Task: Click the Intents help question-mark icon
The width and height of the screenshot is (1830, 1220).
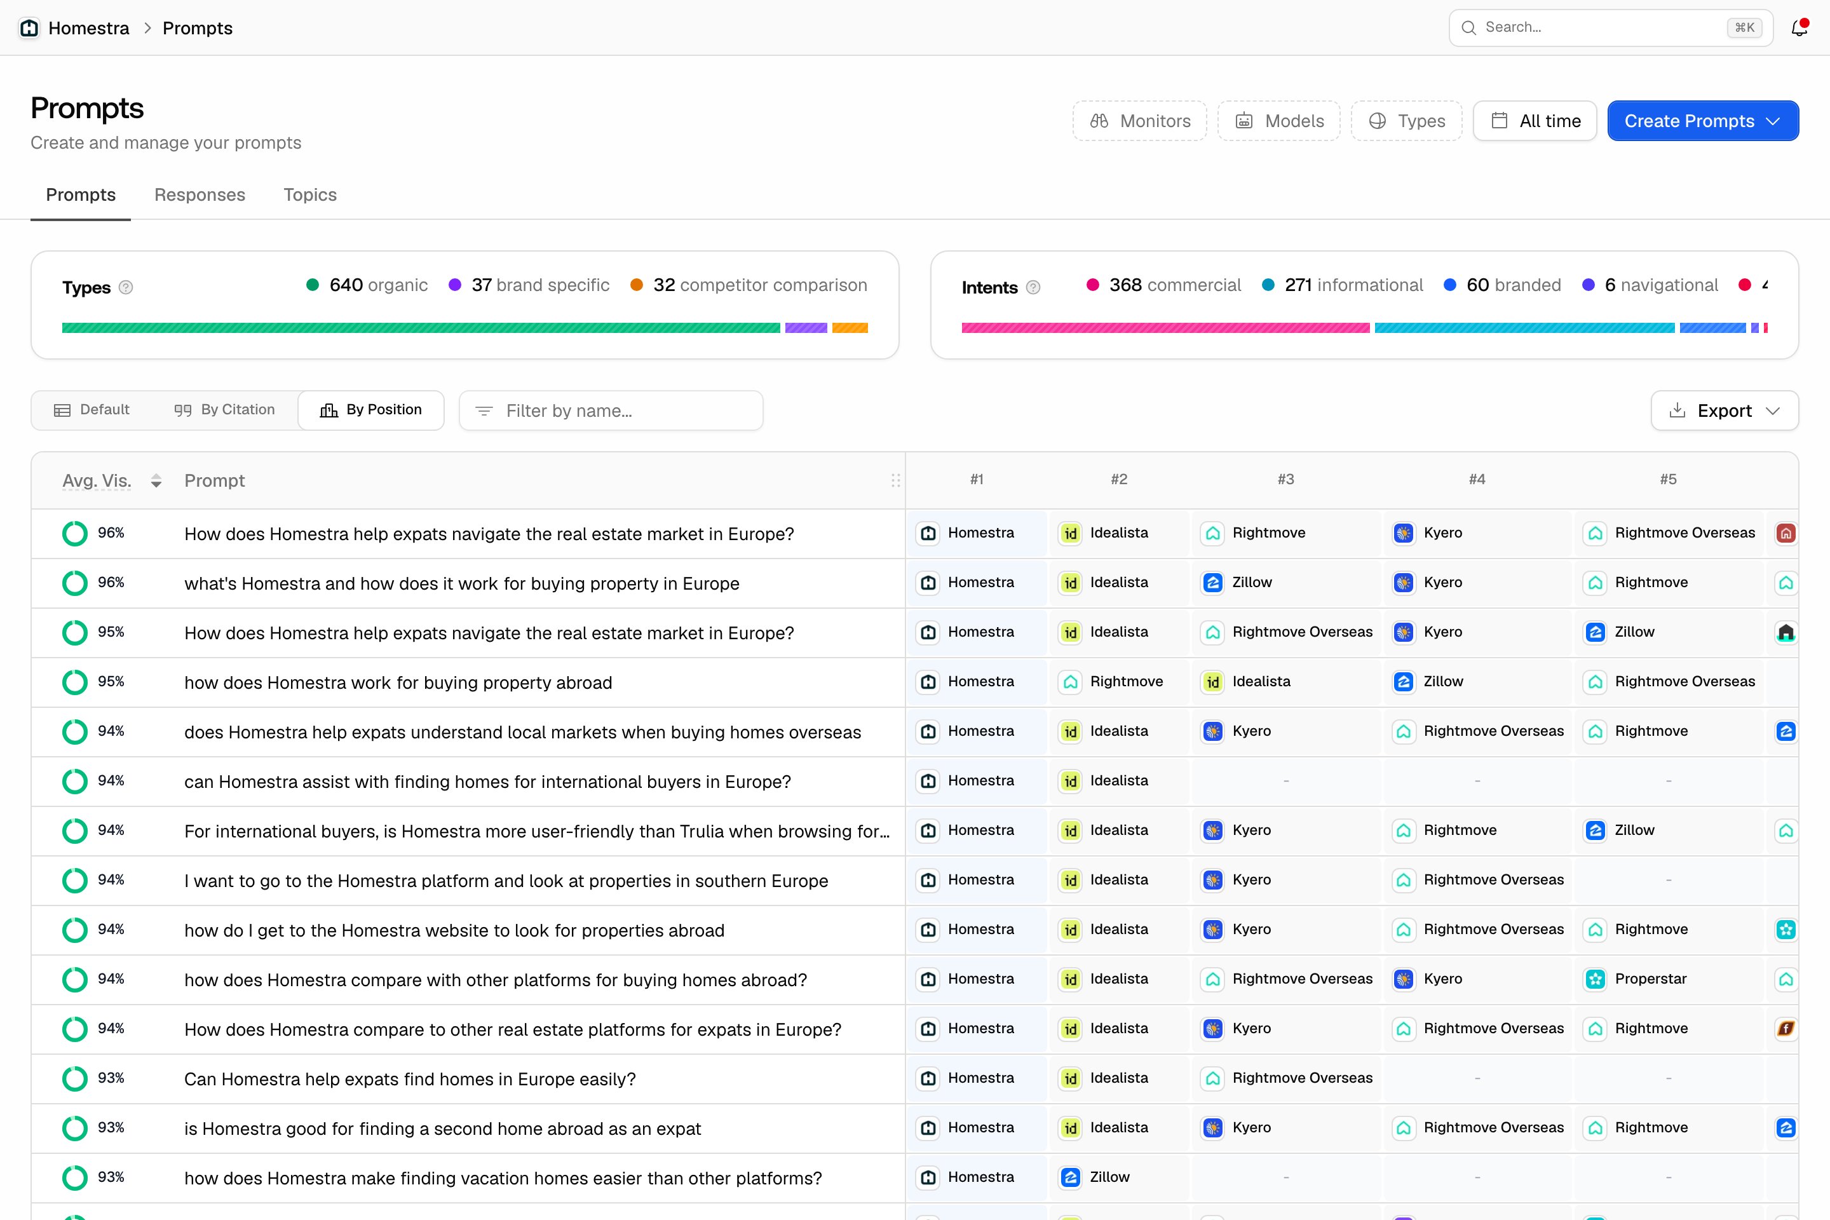Action: (x=1033, y=288)
